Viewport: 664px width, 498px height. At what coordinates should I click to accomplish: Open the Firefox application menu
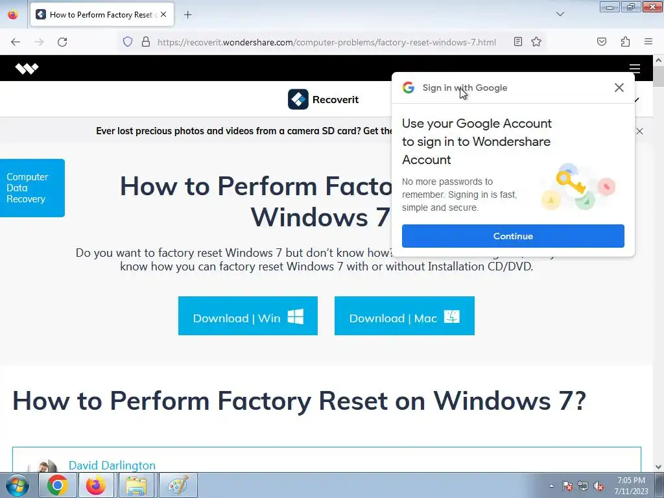(648, 41)
